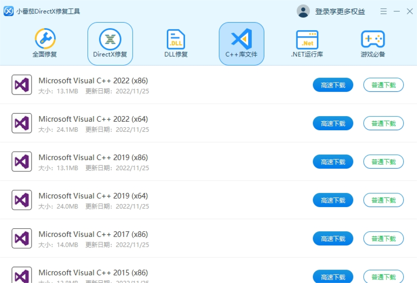
Task: 普通下载 Visual C++ 2019 (x86)
Action: (x=383, y=162)
